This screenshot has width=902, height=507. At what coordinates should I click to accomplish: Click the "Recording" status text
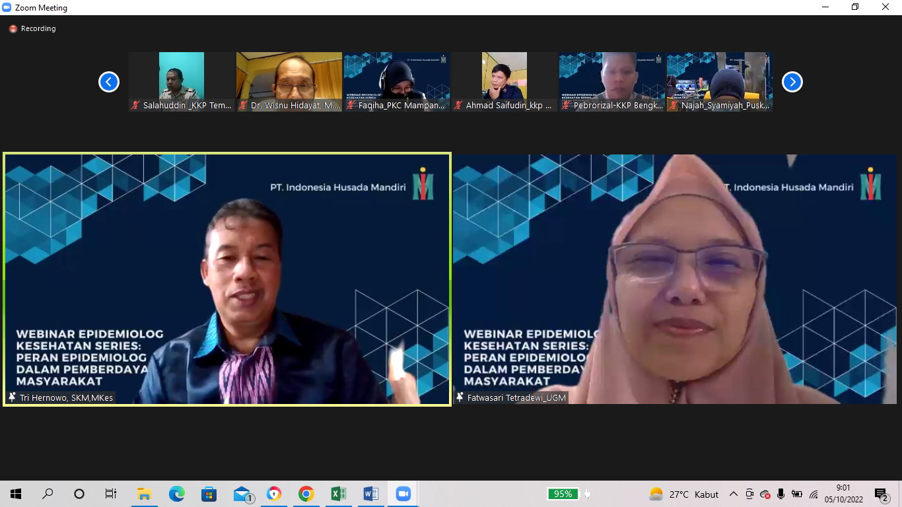coord(38,29)
